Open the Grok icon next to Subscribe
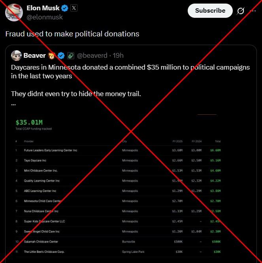 click(x=240, y=11)
